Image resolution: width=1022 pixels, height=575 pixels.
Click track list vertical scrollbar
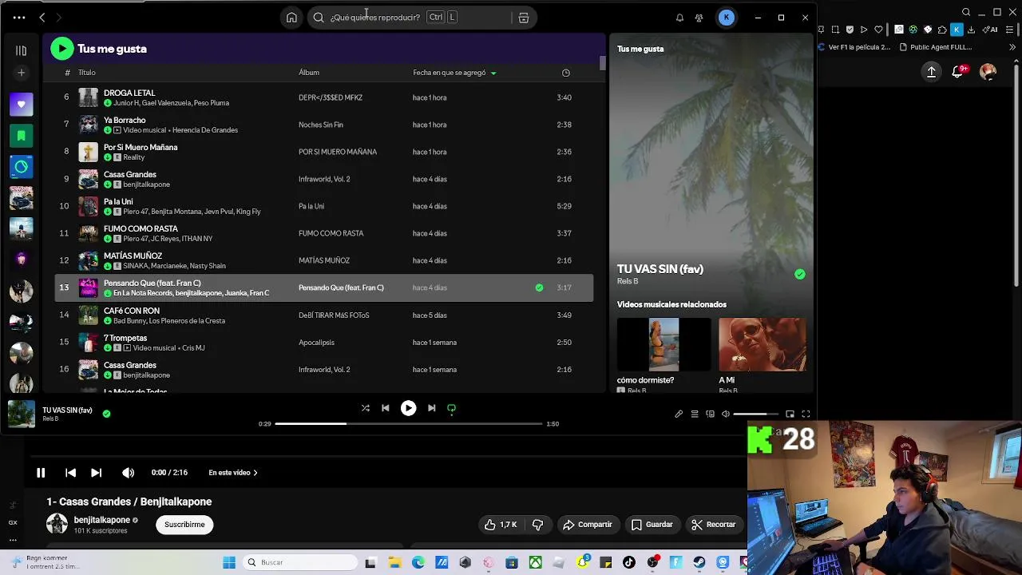pyautogui.click(x=603, y=63)
